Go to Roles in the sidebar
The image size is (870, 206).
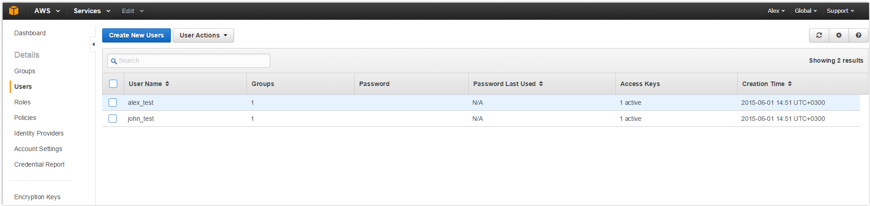[22, 102]
